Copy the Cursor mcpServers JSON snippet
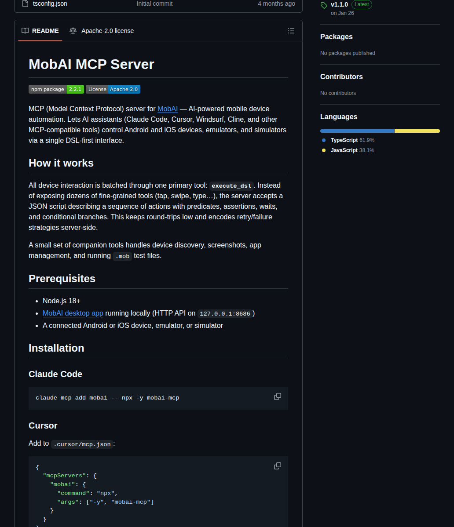The width and height of the screenshot is (454, 527). click(x=278, y=466)
